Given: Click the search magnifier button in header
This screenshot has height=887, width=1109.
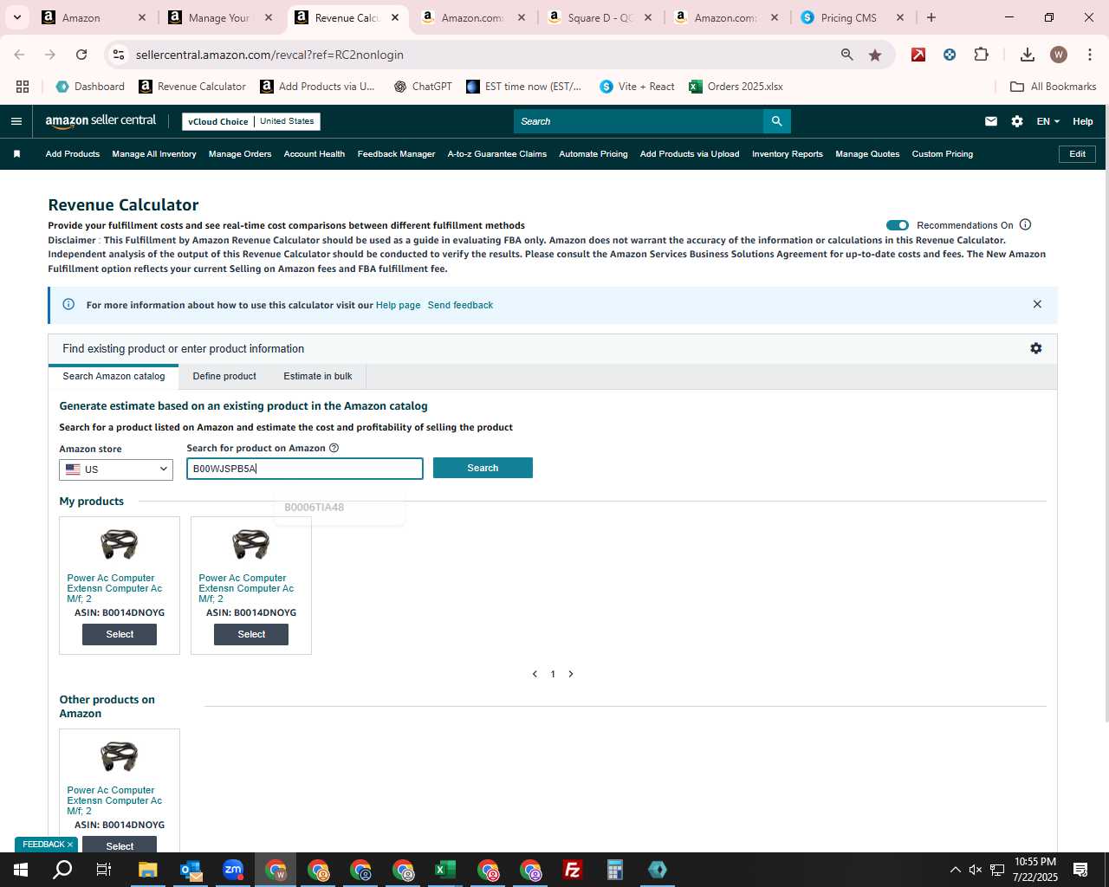Looking at the screenshot, I should click(x=777, y=121).
